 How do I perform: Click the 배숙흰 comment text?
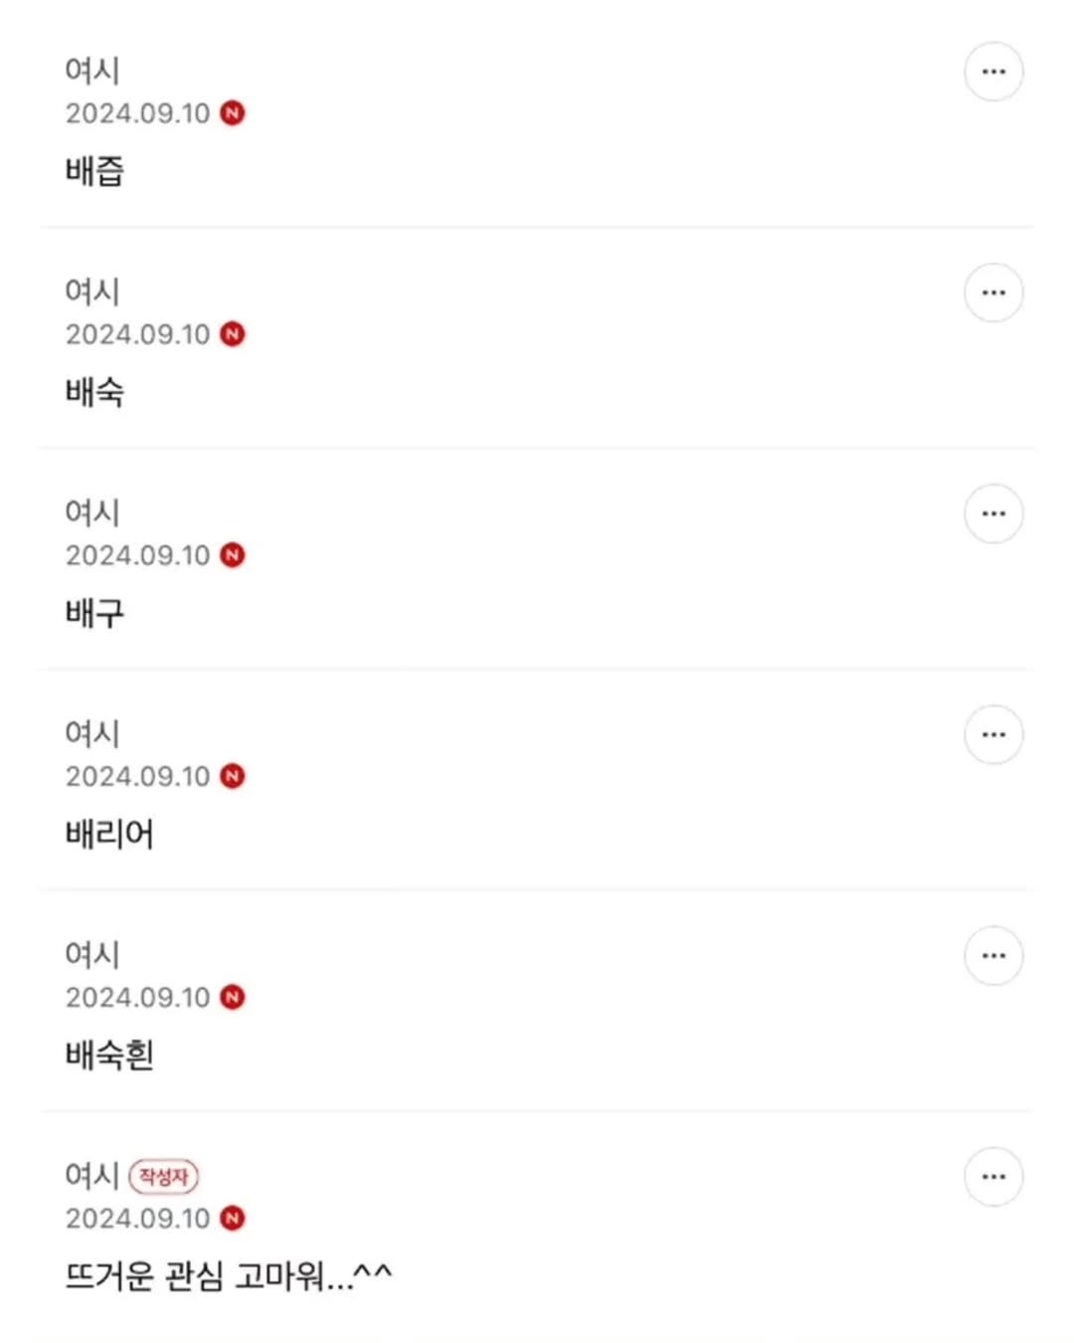click(109, 1055)
